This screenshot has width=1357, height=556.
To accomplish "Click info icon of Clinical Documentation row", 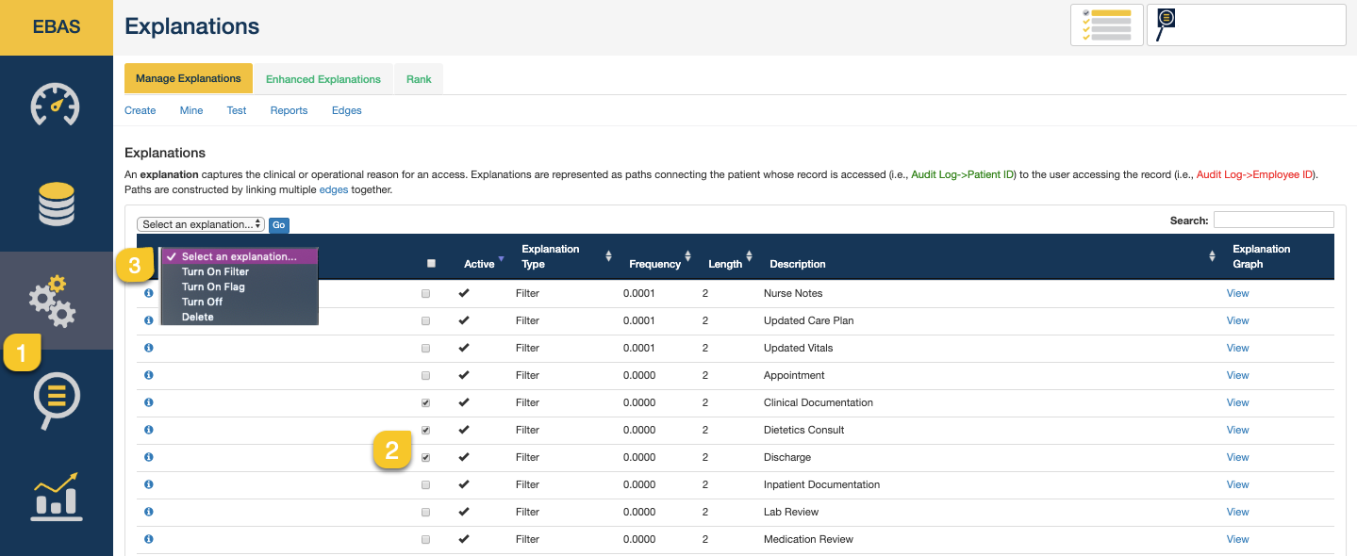I will (148, 402).
